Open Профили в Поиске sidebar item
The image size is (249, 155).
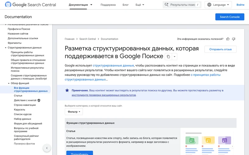coord(19,29)
